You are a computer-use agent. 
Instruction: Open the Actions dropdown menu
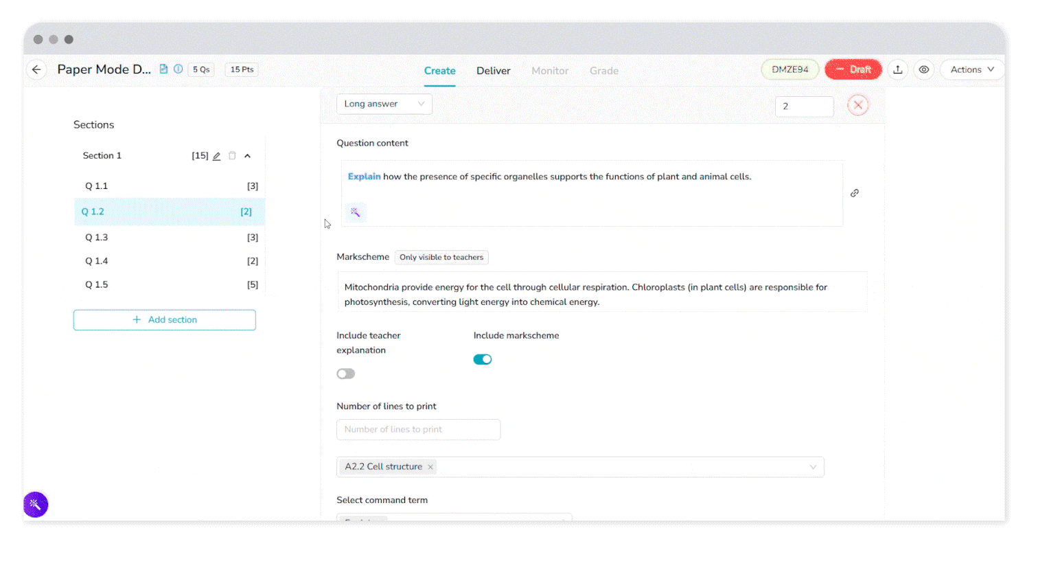(971, 69)
